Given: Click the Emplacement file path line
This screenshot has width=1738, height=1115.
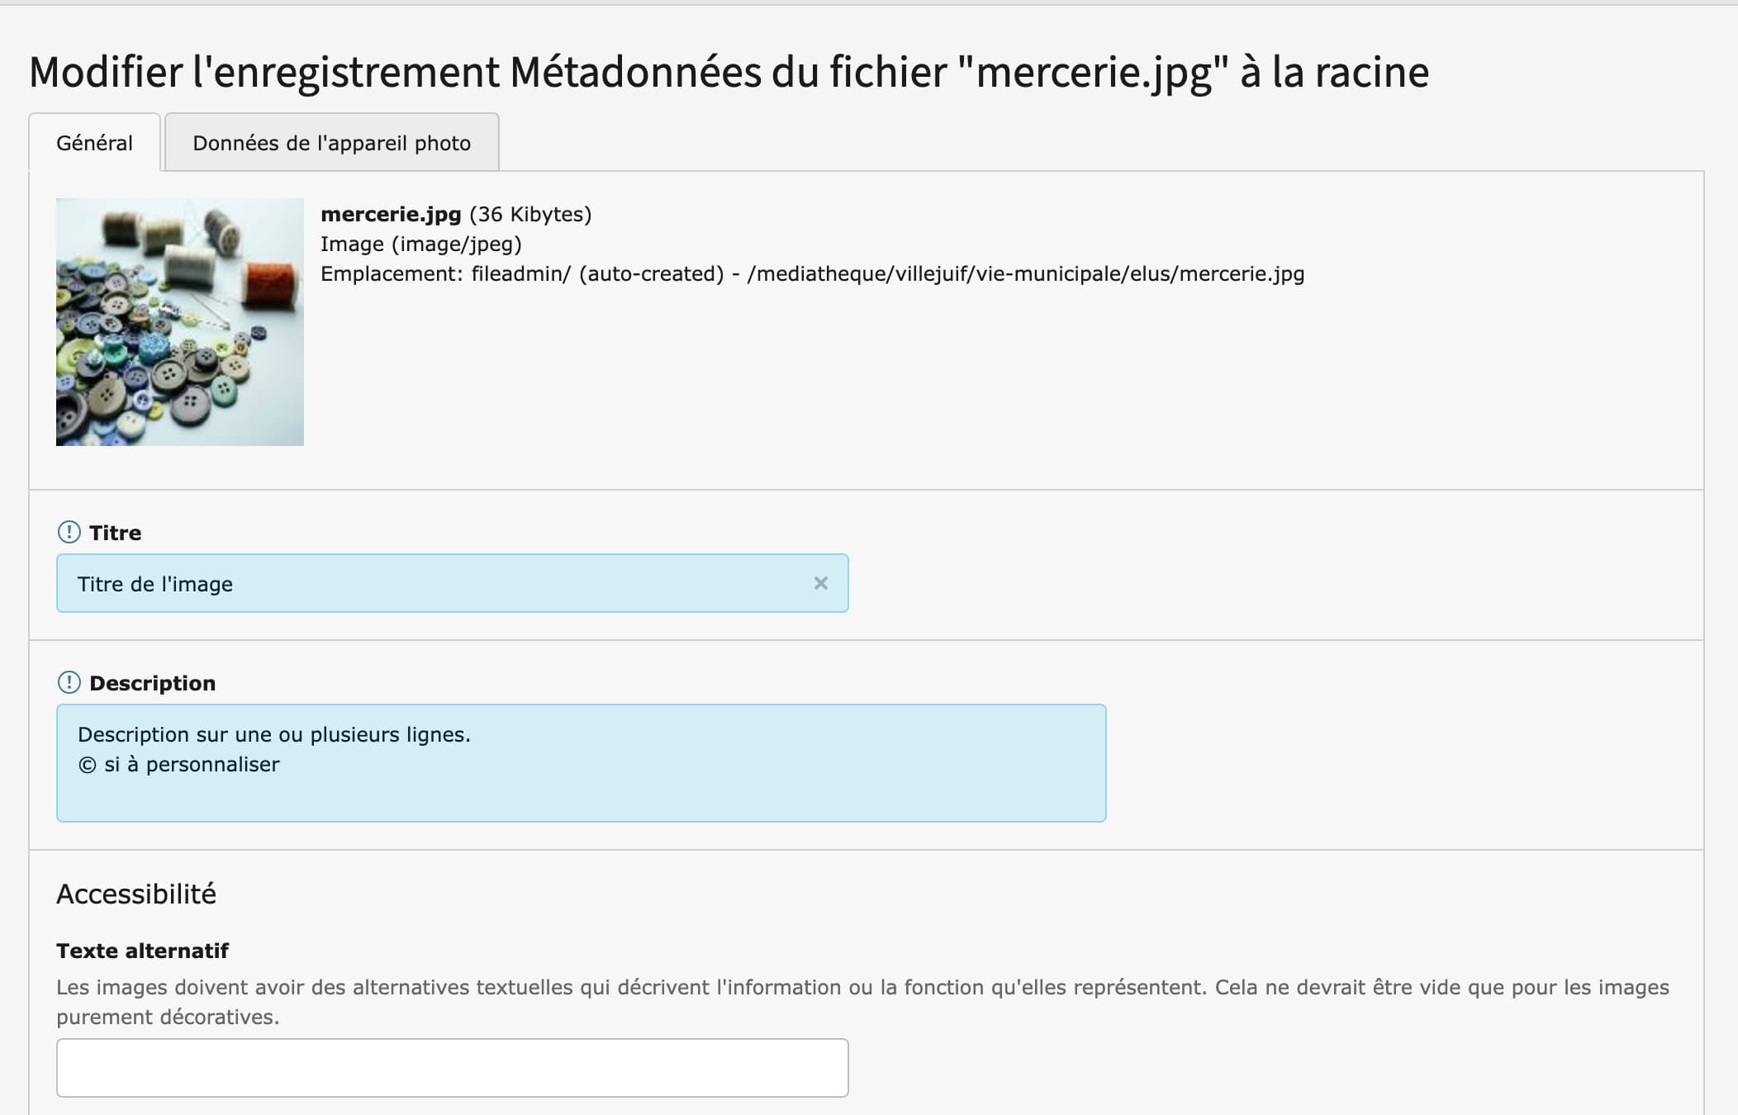Looking at the screenshot, I should click(813, 274).
